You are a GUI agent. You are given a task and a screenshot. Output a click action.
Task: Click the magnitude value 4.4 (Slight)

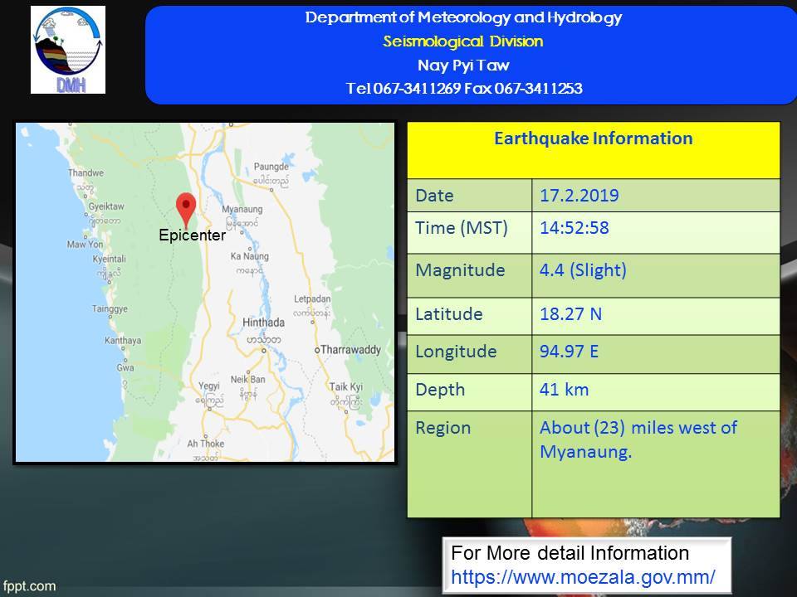(x=583, y=270)
